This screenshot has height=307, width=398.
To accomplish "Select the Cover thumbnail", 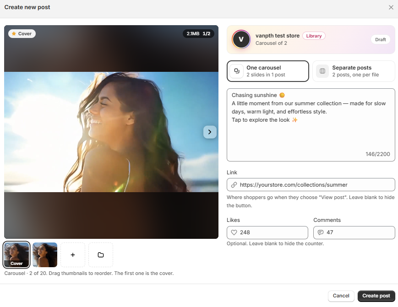I will point(16,255).
